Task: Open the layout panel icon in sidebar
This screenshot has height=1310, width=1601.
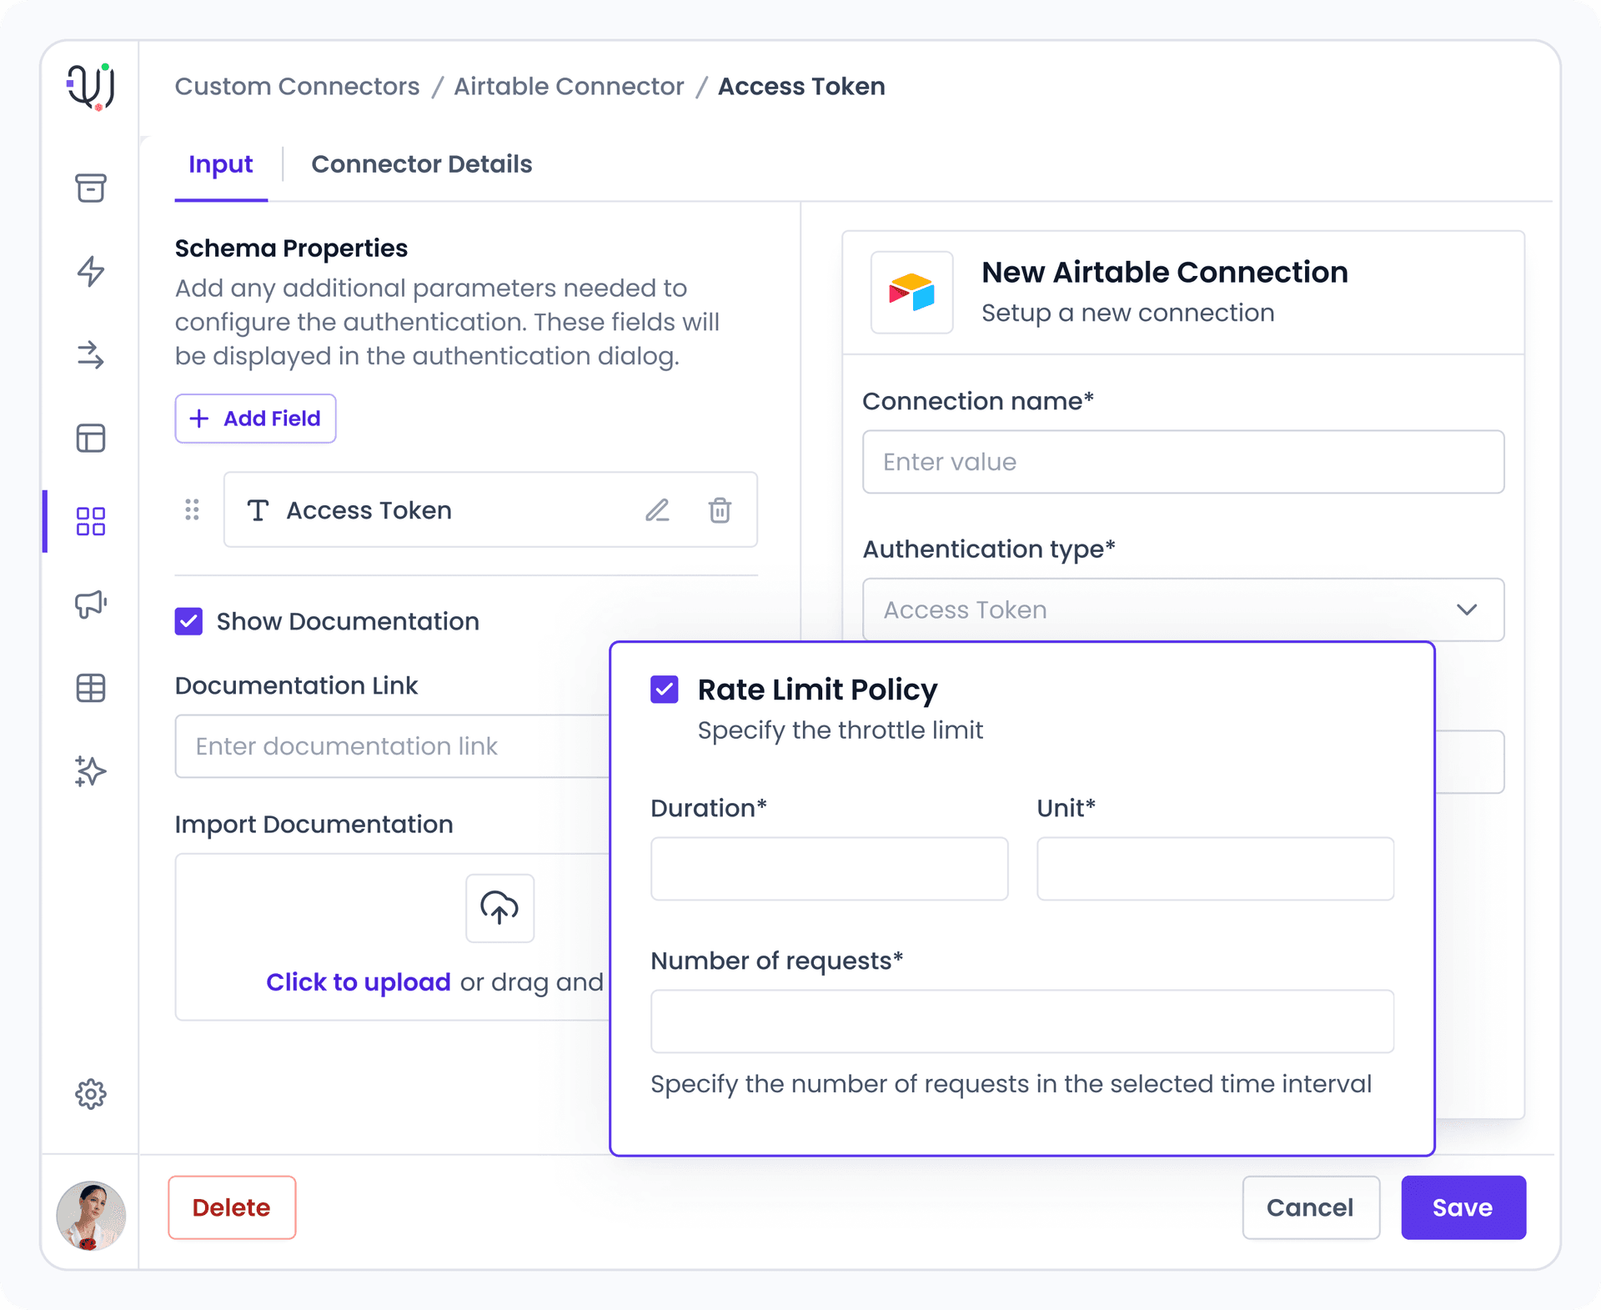Action: (90, 439)
